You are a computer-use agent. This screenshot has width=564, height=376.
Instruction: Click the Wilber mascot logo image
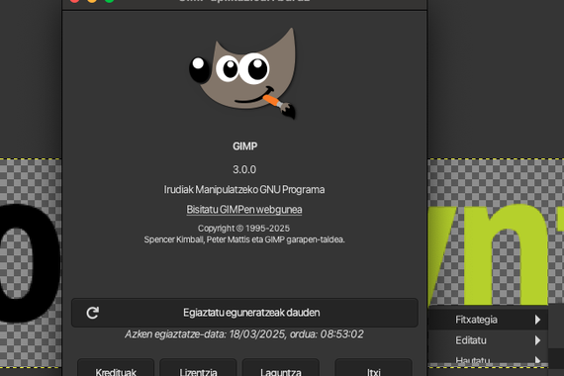(242, 73)
